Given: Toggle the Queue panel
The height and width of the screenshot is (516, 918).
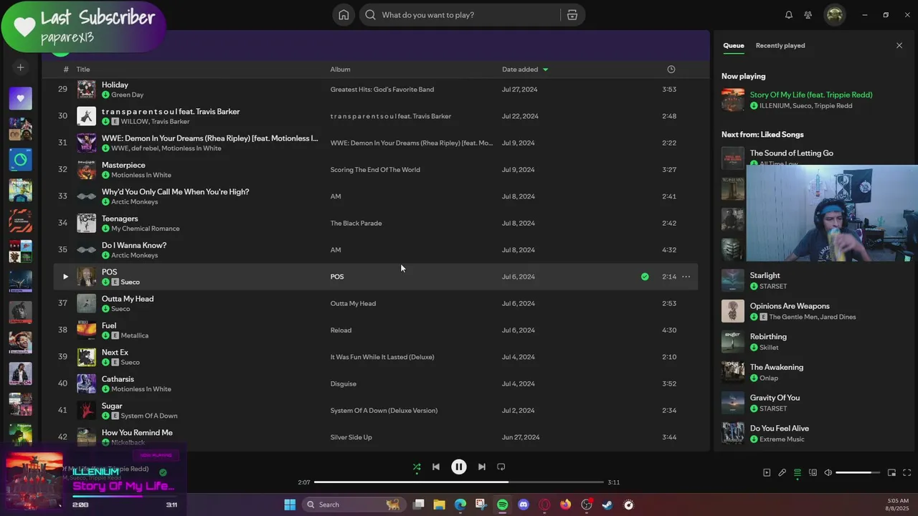Looking at the screenshot, I should pos(798,473).
